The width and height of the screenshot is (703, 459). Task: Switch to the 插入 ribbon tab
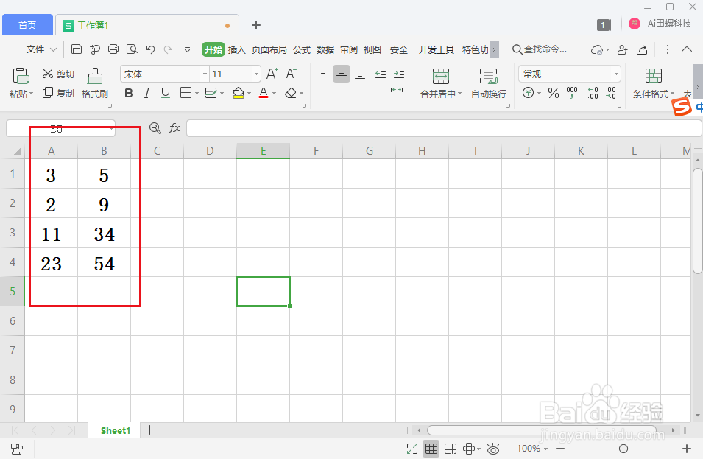[x=237, y=49]
